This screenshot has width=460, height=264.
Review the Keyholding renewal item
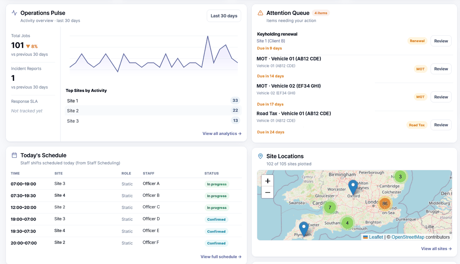click(x=441, y=41)
